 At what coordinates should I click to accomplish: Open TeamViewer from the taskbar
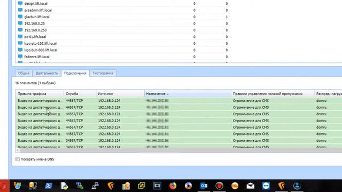click(x=266, y=186)
